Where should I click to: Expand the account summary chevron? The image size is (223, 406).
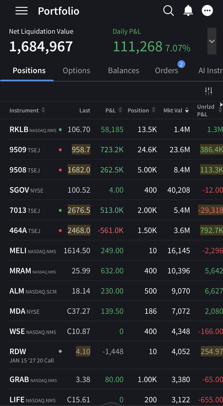(x=212, y=41)
